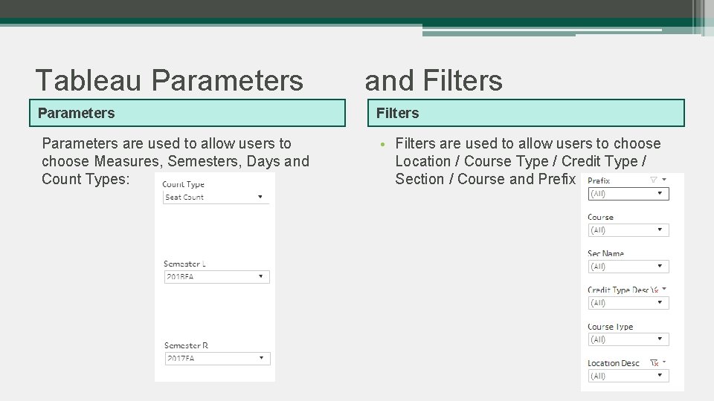This screenshot has width=714, height=401.
Task: Click the small menu caret beside Prefix
Action: pyautogui.click(x=664, y=180)
